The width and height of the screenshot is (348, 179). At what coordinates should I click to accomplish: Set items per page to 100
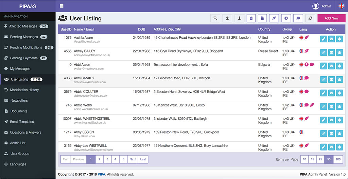(x=338, y=159)
